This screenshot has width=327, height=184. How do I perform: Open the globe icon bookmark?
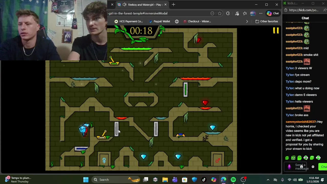point(177,21)
